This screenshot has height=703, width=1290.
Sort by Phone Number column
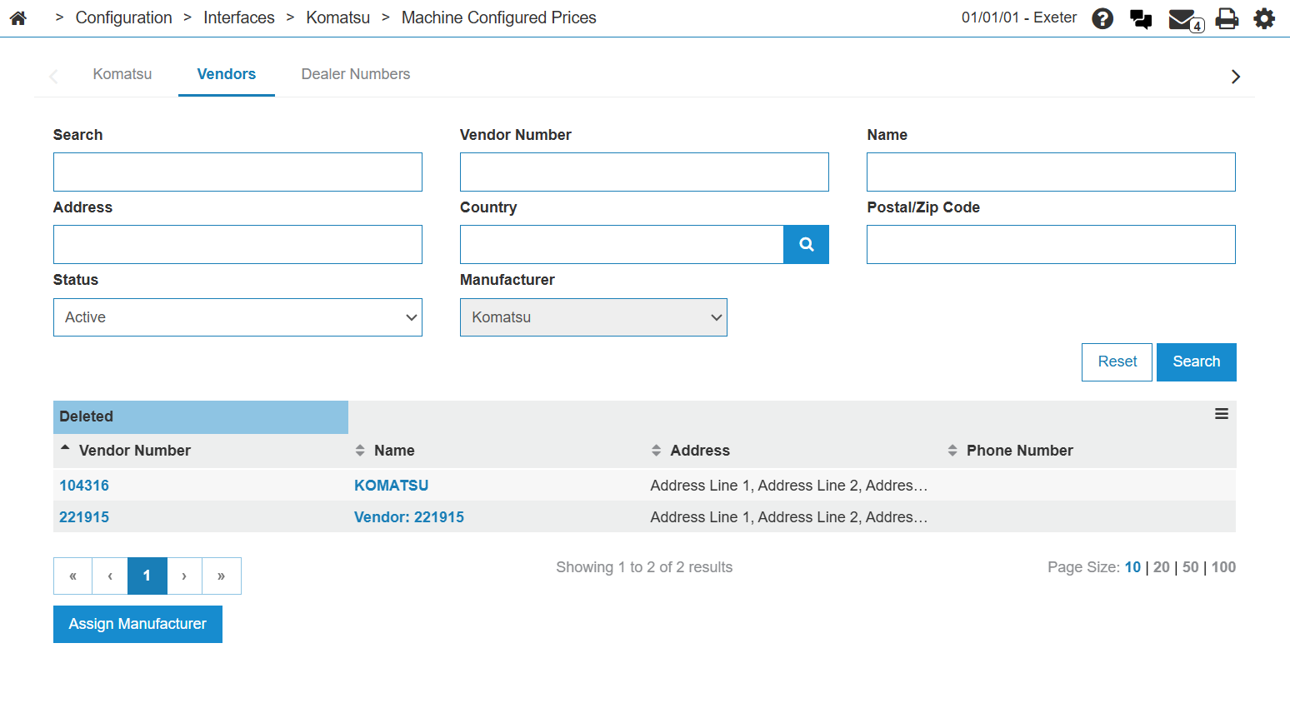coord(1018,451)
